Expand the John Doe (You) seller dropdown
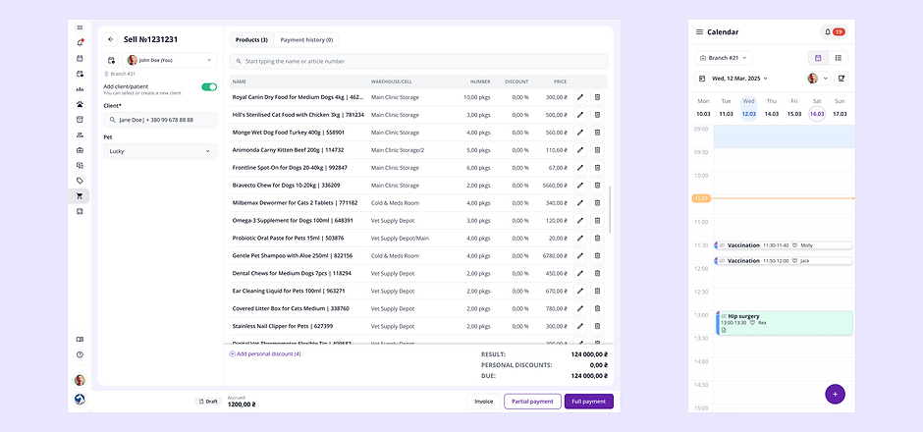Viewport: 923px width, 432px height. 170,60
